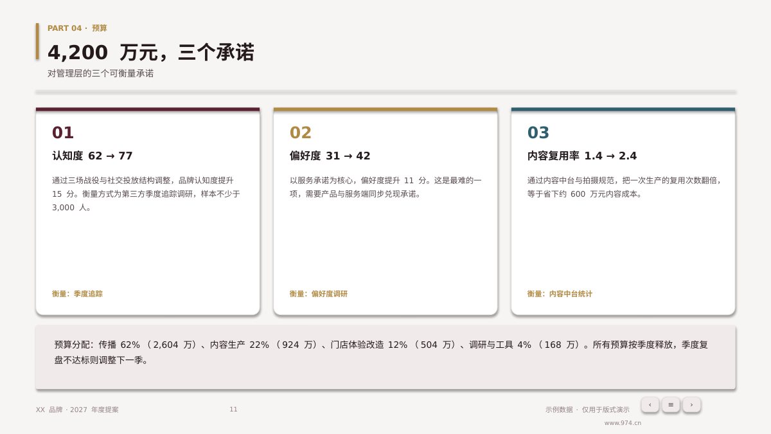Click the card number 02

(x=301, y=132)
